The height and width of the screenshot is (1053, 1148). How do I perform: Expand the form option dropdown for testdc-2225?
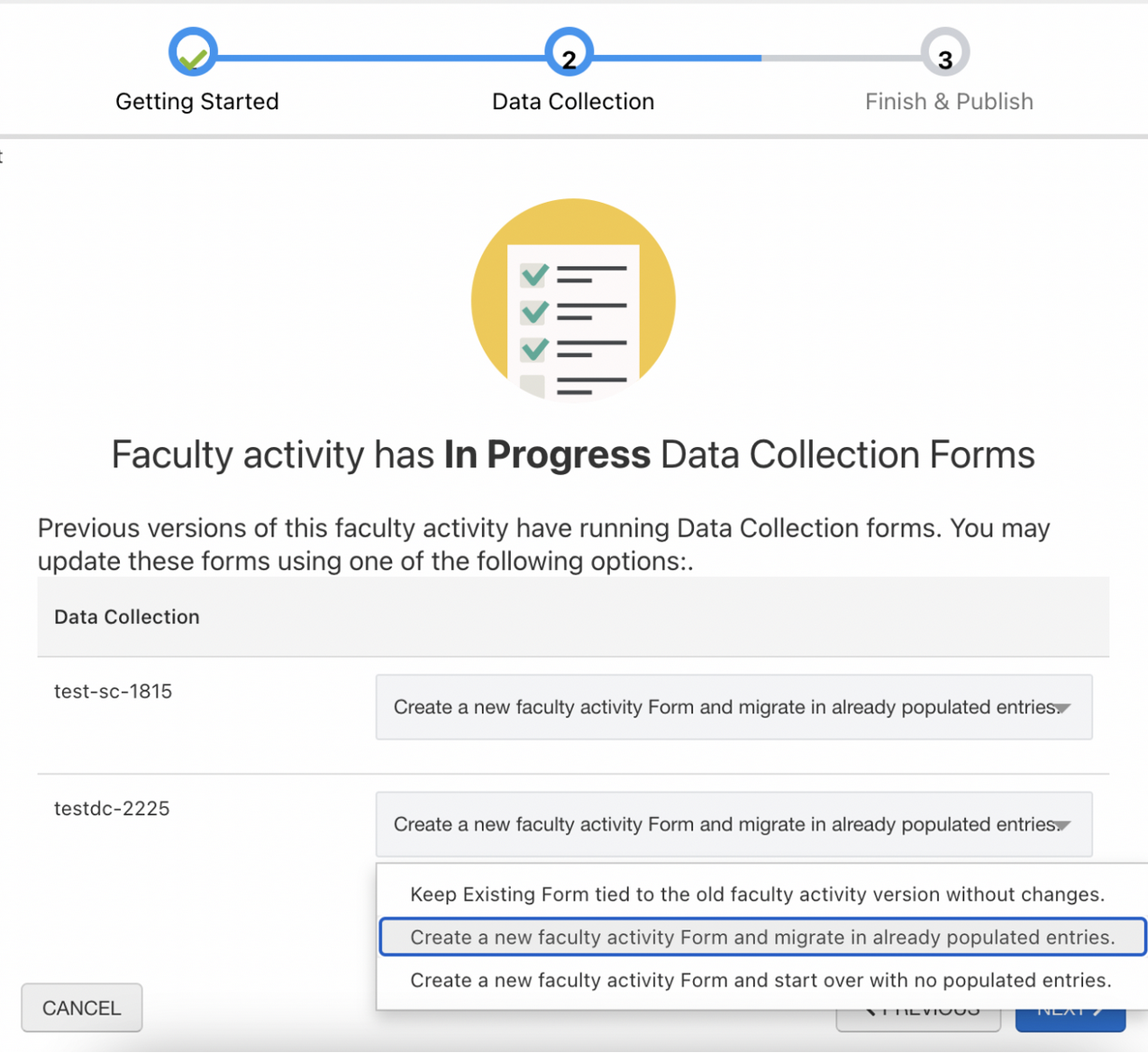pos(733,825)
